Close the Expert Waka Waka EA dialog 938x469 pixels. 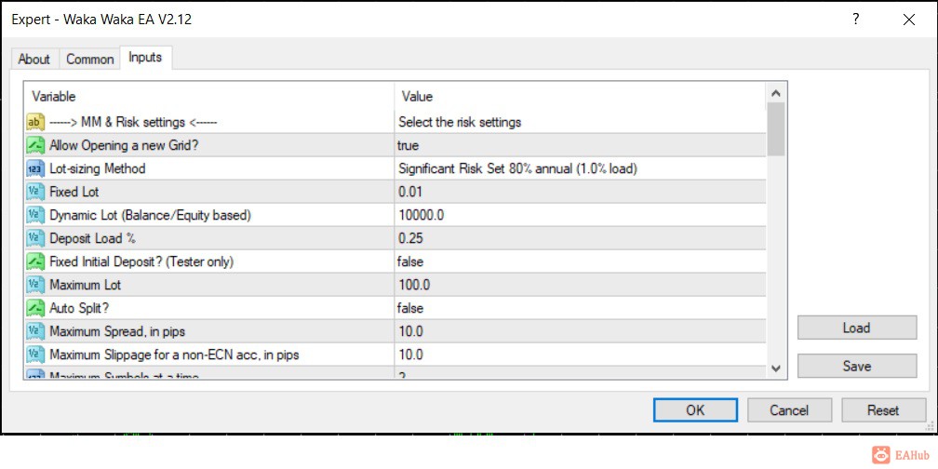(x=909, y=20)
